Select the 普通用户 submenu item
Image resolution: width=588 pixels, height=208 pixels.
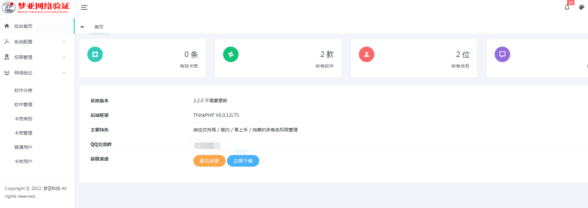pos(23,147)
